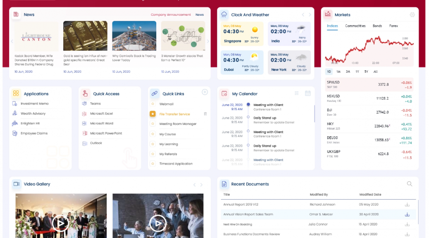The height and width of the screenshot is (238, 429).
Task: Select the News filter tab
Action: (200, 15)
